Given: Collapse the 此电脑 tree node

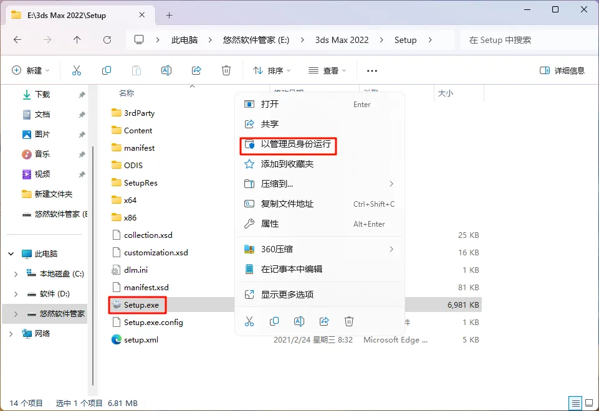Looking at the screenshot, I should click(x=11, y=254).
